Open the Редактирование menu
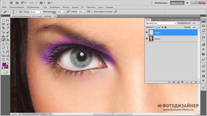This screenshot has width=207, height=116. [17, 7]
